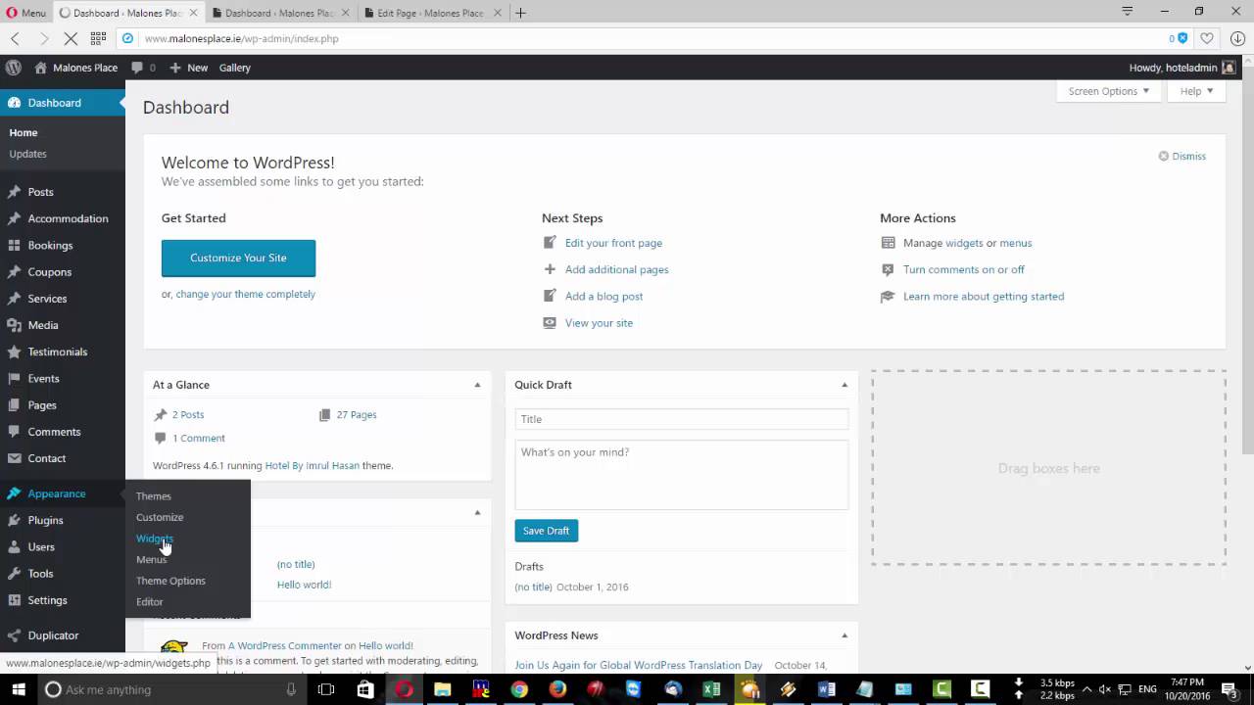
Task: Open the Posts menu in sidebar
Action: click(40, 192)
